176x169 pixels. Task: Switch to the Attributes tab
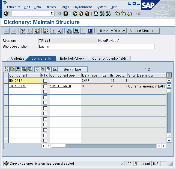(x=17, y=59)
